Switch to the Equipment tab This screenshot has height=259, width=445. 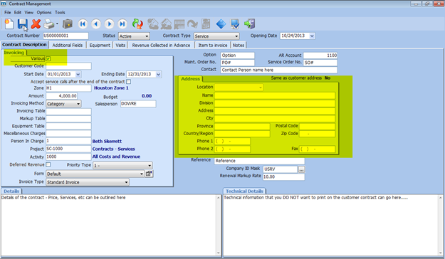(100, 45)
